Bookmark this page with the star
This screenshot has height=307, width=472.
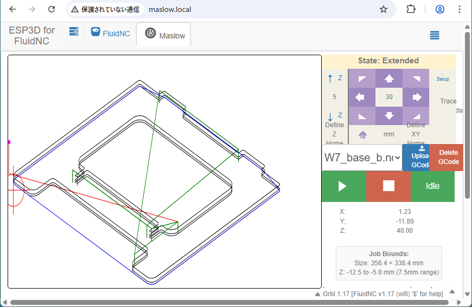tap(383, 9)
